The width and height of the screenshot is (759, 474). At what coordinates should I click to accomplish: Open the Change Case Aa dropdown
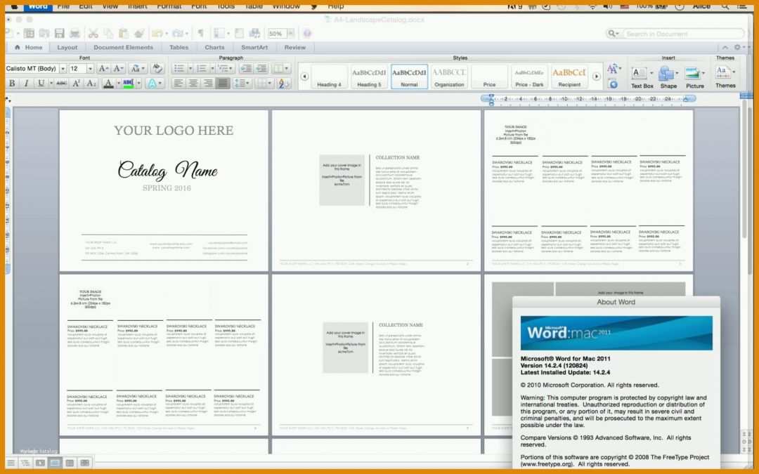click(x=138, y=69)
